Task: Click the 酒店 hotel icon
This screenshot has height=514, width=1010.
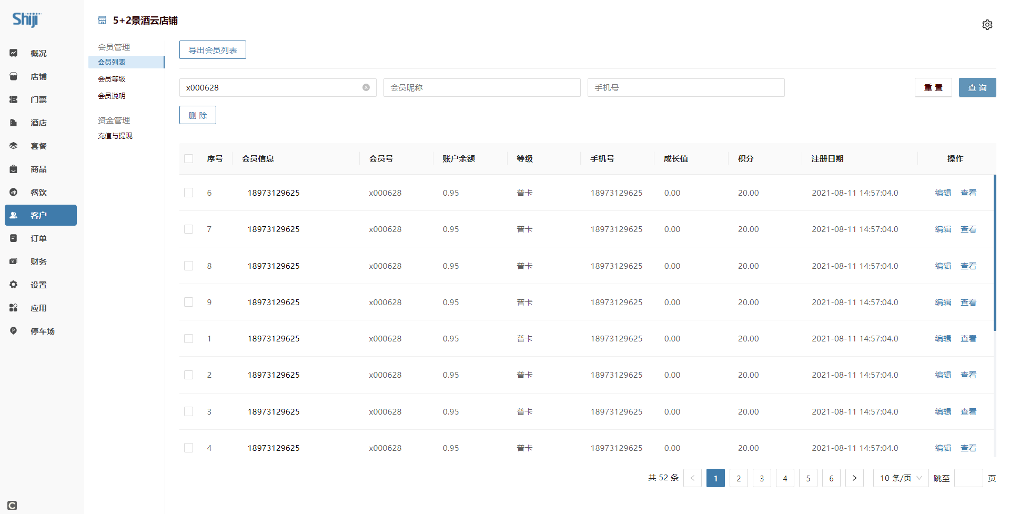Action: pos(14,123)
